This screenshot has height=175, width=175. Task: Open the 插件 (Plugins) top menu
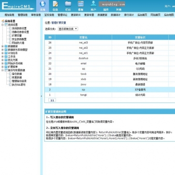[x=106, y=10]
